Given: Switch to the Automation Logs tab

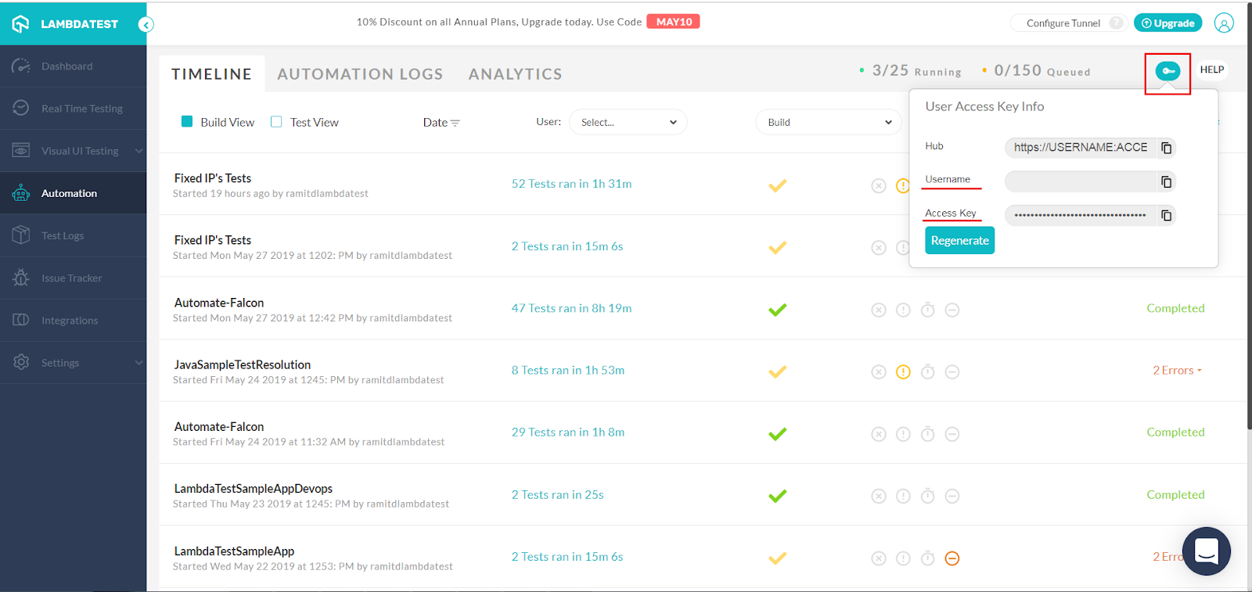Looking at the screenshot, I should (x=360, y=74).
